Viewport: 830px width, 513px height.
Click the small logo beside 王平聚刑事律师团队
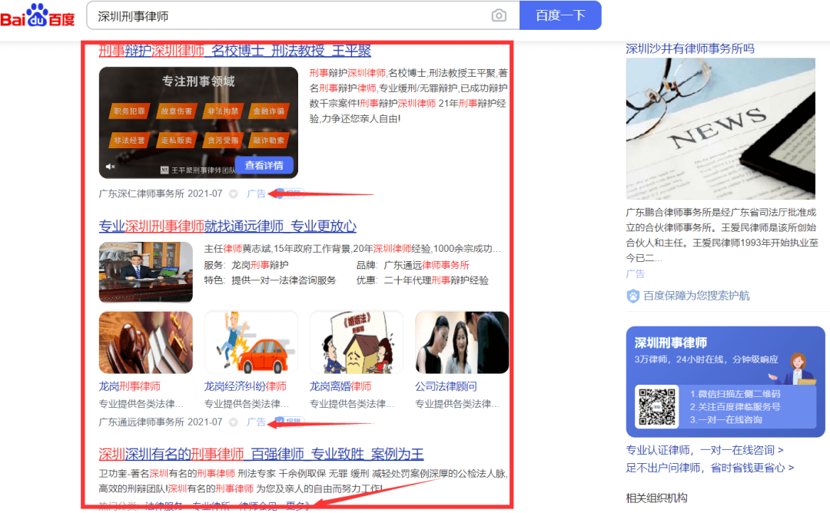point(164,170)
